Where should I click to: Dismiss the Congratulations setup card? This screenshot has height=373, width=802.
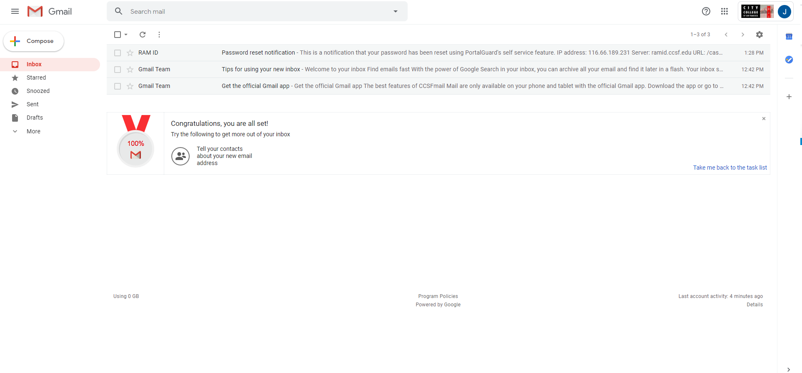point(764,119)
